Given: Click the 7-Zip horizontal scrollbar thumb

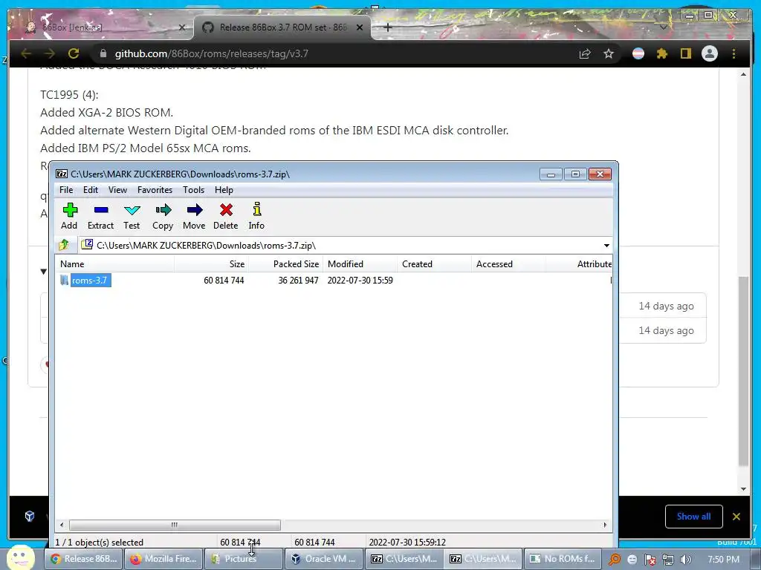Looking at the screenshot, I should point(175,525).
